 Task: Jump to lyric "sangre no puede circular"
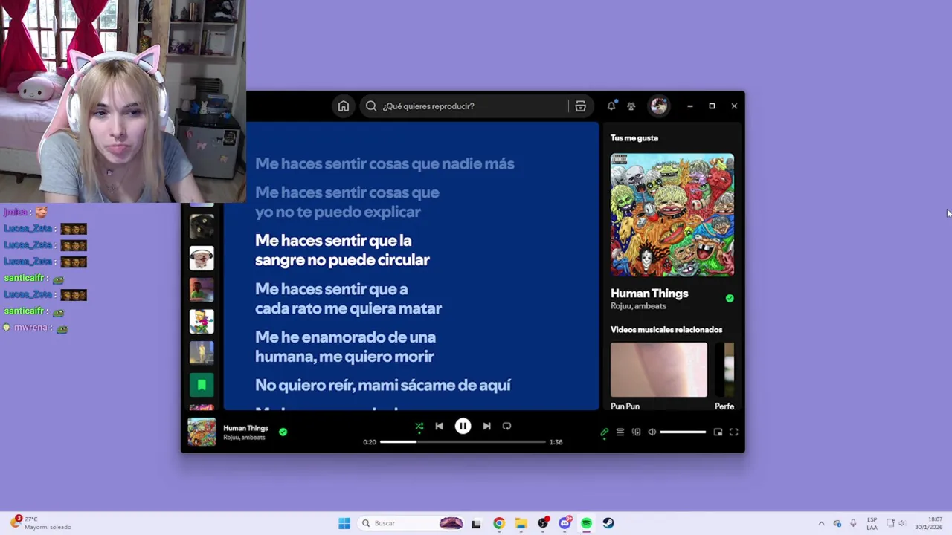click(x=342, y=261)
